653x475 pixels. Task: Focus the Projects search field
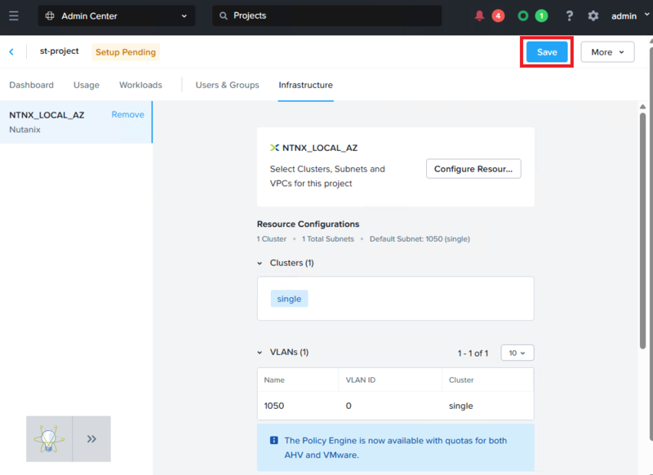click(x=327, y=16)
